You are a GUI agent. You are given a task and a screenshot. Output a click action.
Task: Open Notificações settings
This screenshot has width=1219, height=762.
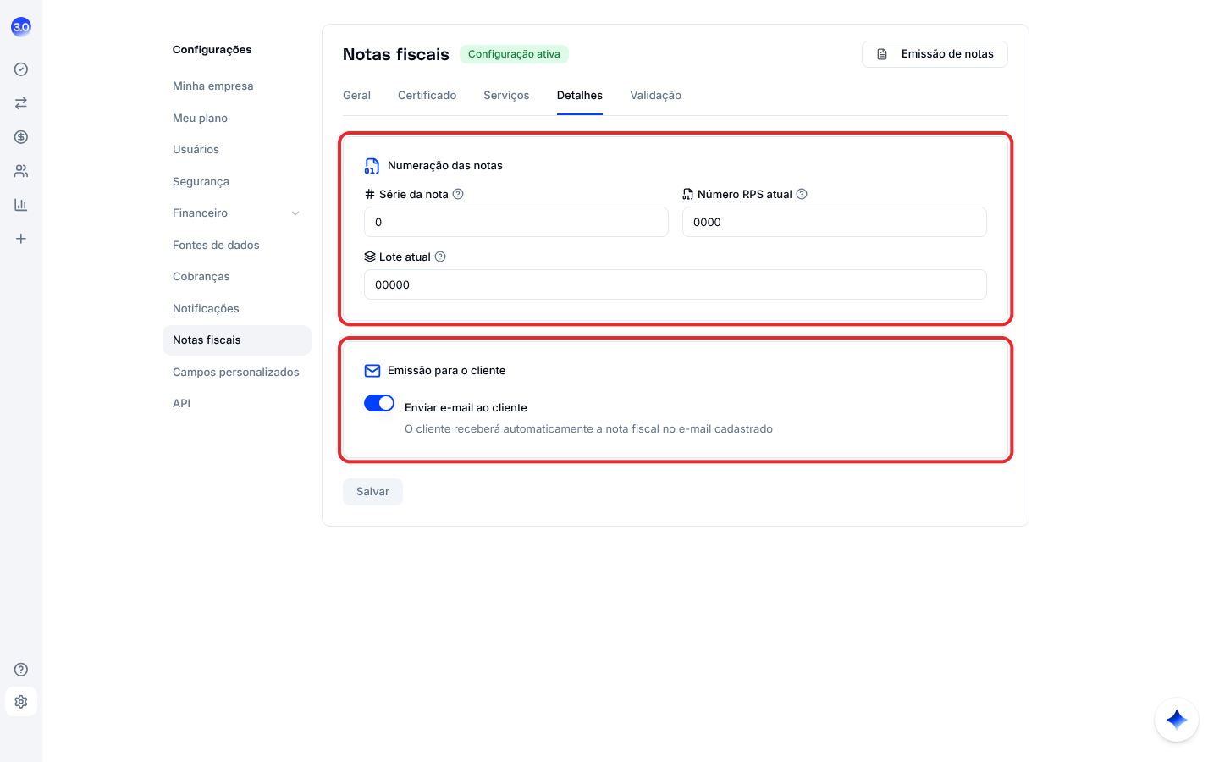[237, 309]
